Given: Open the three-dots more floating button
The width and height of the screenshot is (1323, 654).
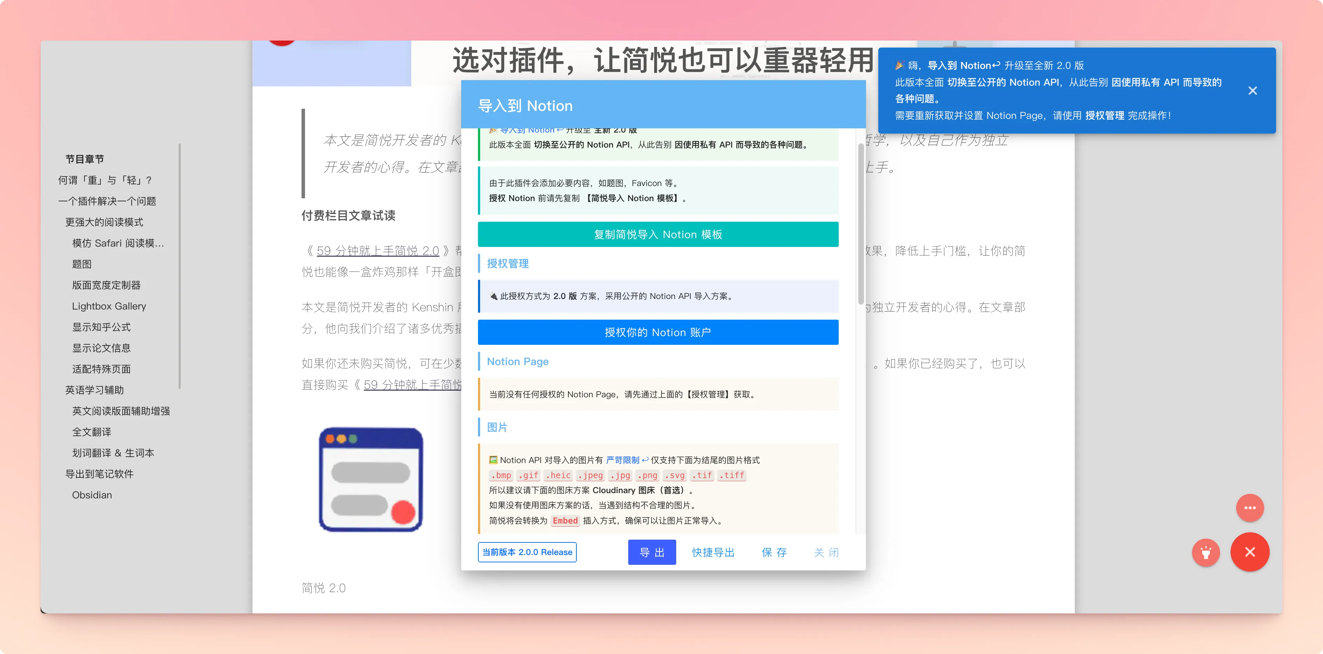Looking at the screenshot, I should pos(1249,508).
